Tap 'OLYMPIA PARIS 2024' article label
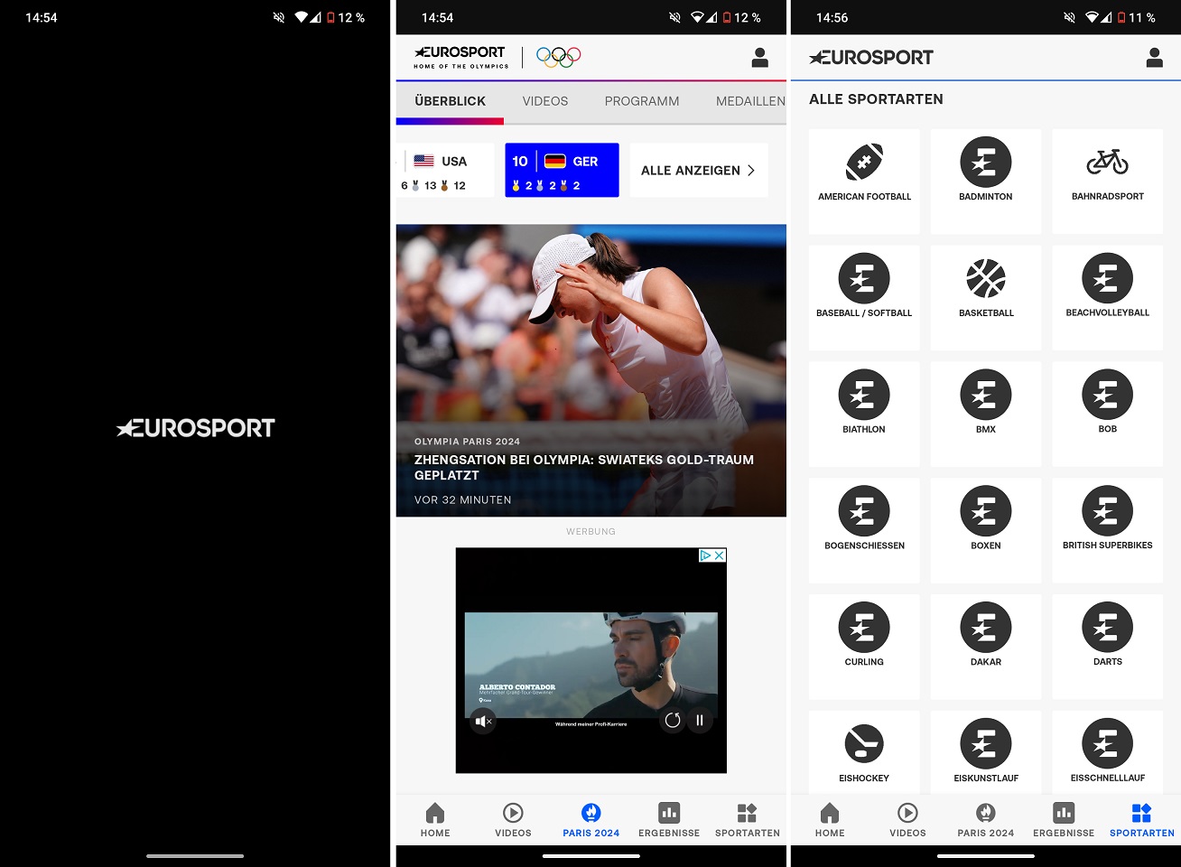The height and width of the screenshot is (867, 1181). click(467, 442)
